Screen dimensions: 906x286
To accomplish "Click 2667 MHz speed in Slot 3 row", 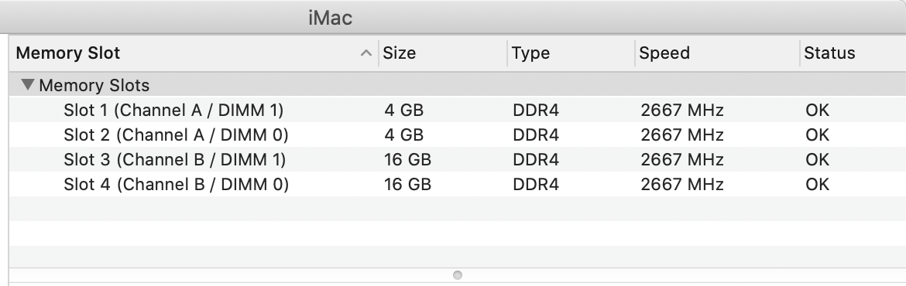I will pos(681,159).
